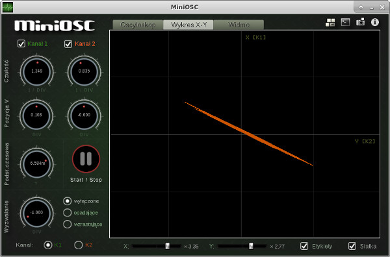The height and width of the screenshot is (257, 390).
Task: Click the MiniOSC logo
Action: 55,25
